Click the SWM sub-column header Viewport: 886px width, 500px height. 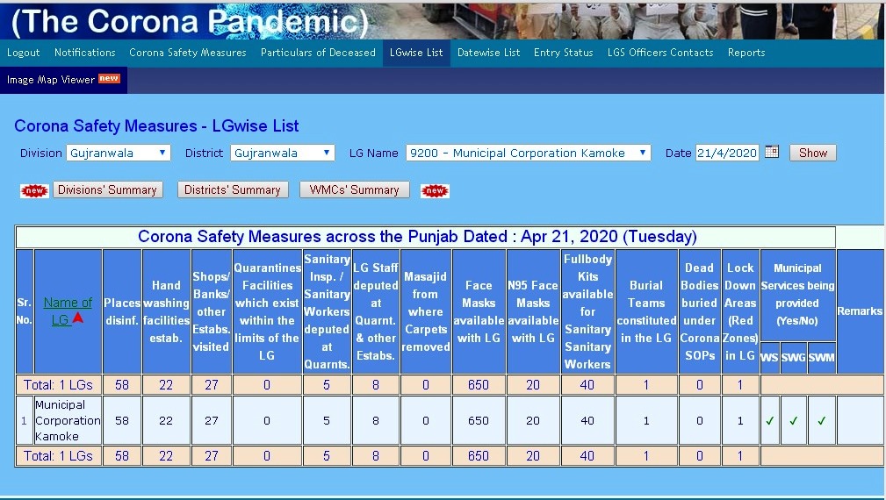[822, 357]
